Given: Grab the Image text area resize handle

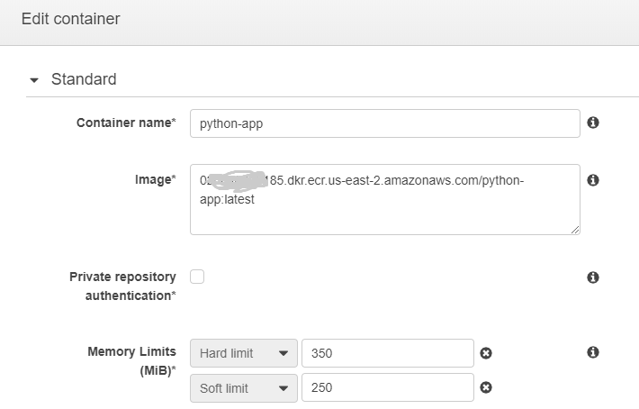Looking at the screenshot, I should (575, 229).
